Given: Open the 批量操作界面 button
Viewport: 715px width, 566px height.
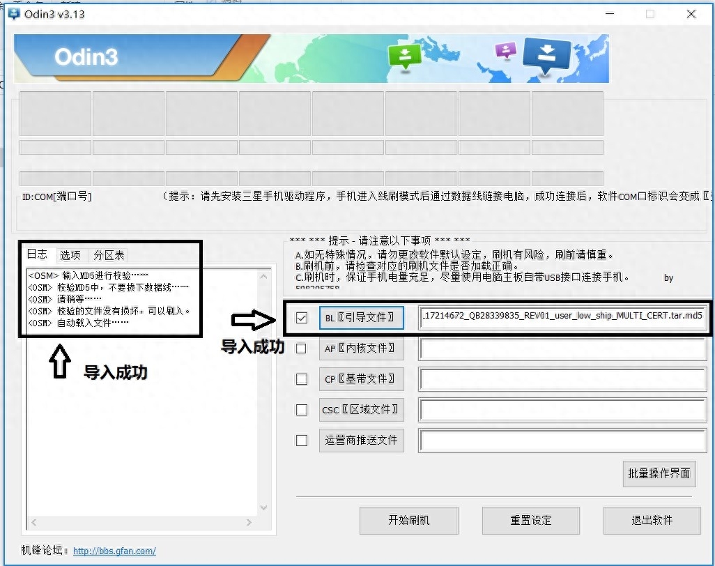Looking at the screenshot, I should pyautogui.click(x=659, y=473).
